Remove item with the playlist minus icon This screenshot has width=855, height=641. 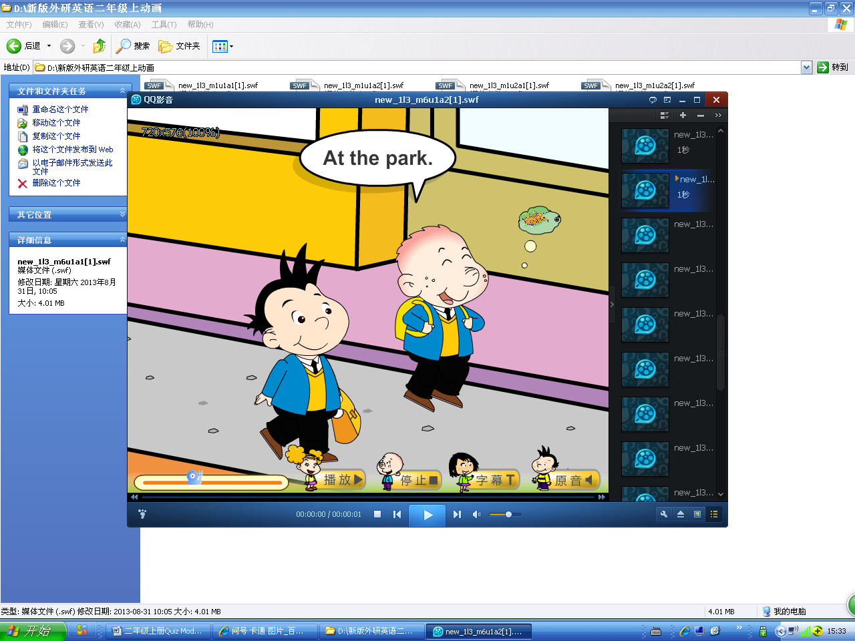(x=700, y=116)
